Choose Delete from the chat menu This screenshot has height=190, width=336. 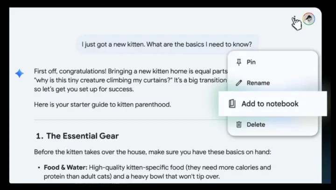[x=256, y=125]
